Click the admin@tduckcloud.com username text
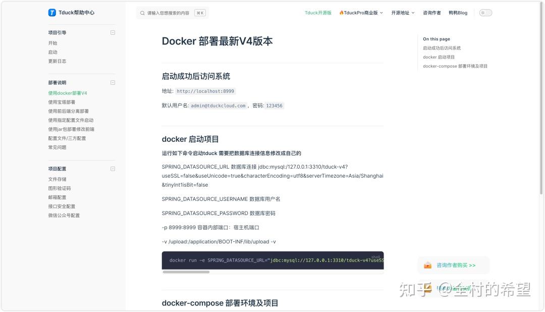This screenshot has height=312, width=545. (219, 106)
